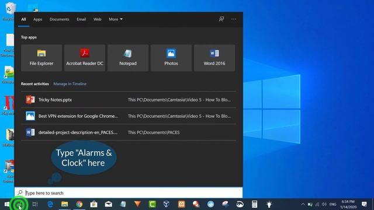Open Microsoft Store taskbar icon
The height and width of the screenshot is (210, 374).
click(x=93, y=204)
